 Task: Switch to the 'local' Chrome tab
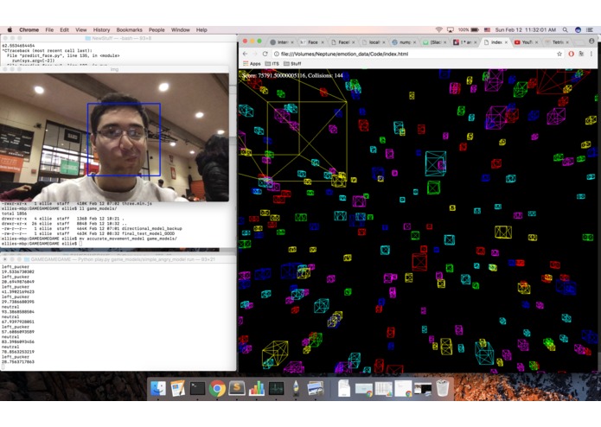[374, 42]
